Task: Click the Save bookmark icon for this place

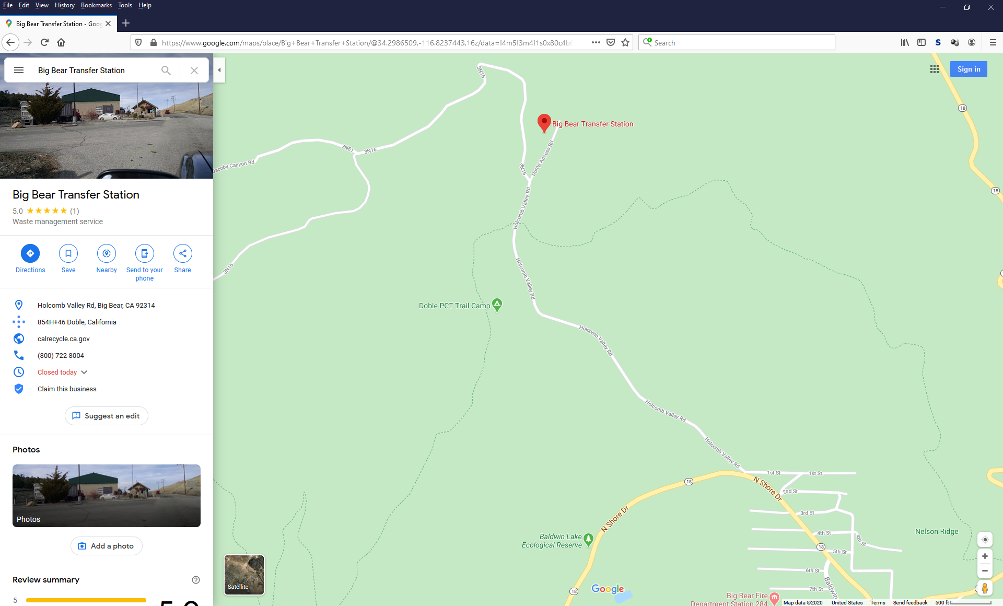Action: (x=68, y=253)
